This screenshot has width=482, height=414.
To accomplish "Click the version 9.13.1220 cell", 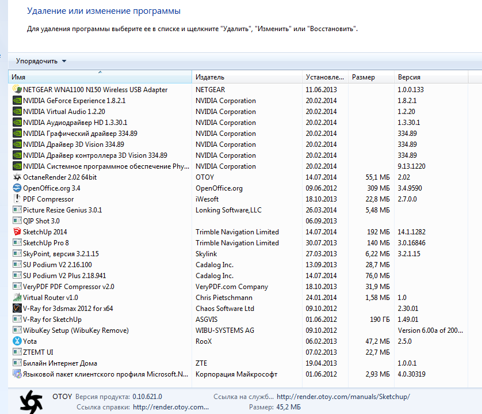I will [x=412, y=166].
